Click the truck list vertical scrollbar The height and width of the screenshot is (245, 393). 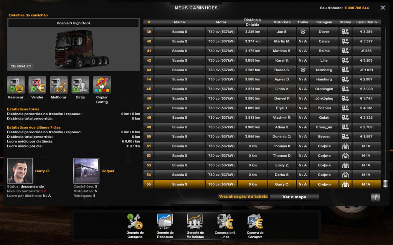[x=385, y=107]
